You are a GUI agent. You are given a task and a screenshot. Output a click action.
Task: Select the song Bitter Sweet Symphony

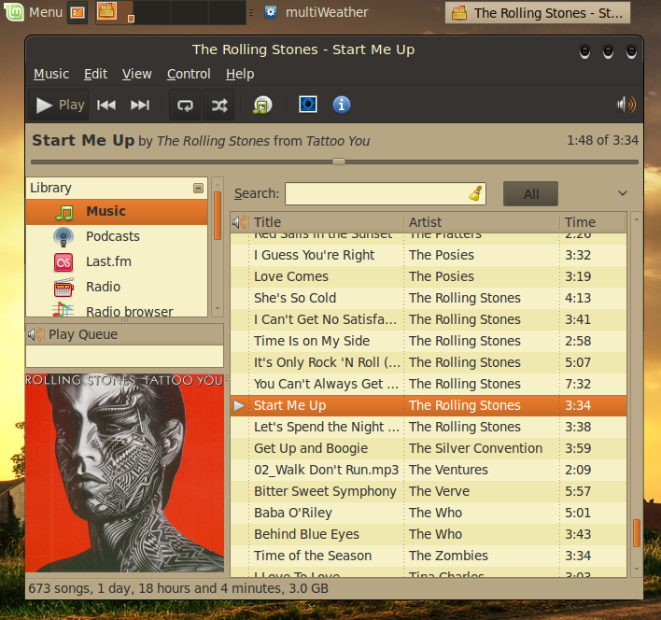click(x=429, y=491)
